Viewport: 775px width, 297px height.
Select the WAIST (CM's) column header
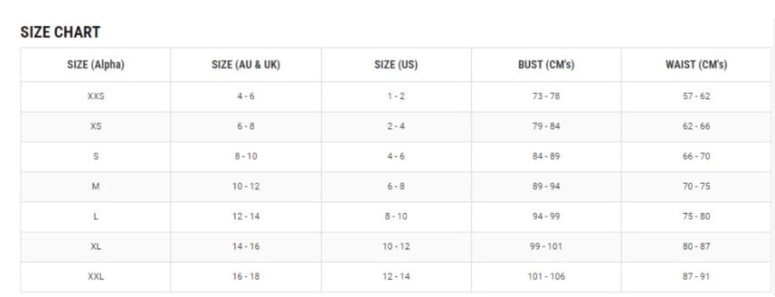click(x=696, y=65)
